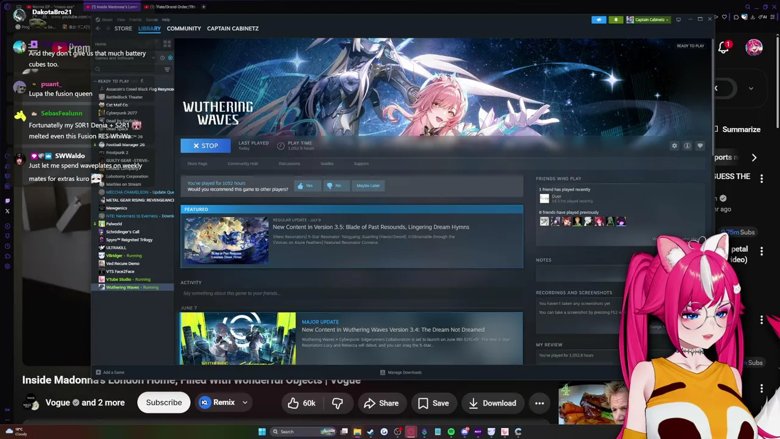Click the Windows taskbar Search box
Screen dimensions: 780x439
tap(302, 432)
